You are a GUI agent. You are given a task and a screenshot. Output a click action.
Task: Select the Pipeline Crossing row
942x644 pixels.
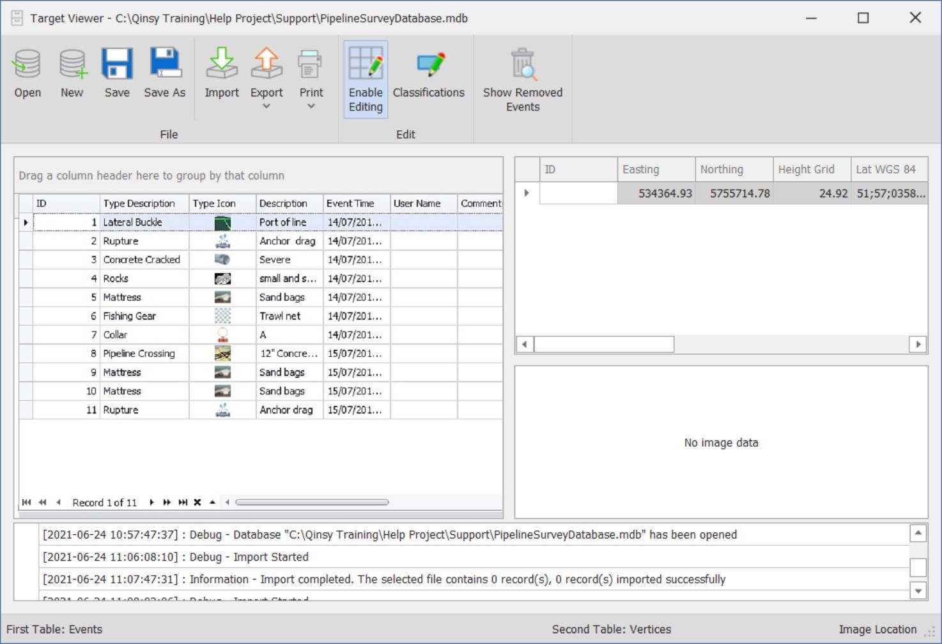(139, 354)
